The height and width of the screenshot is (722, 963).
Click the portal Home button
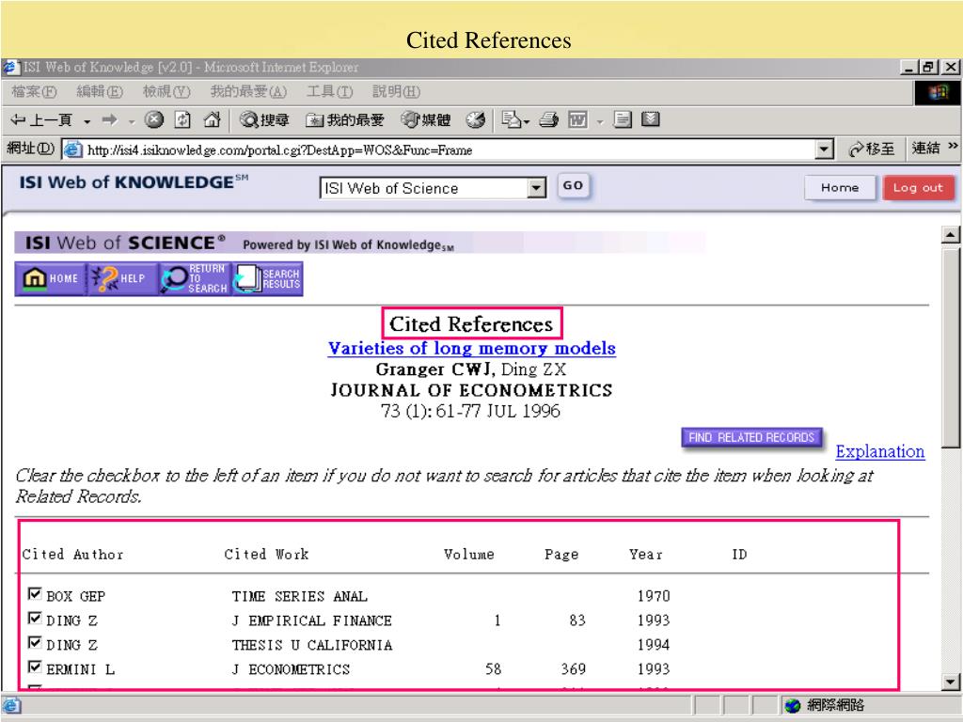click(840, 188)
